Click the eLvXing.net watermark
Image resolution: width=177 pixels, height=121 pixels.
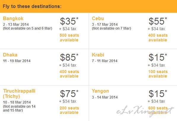click(x=145, y=112)
